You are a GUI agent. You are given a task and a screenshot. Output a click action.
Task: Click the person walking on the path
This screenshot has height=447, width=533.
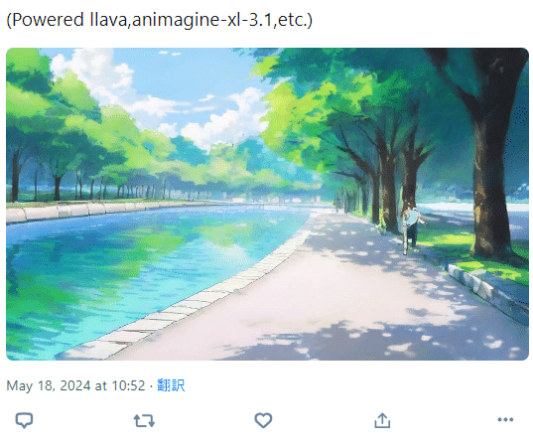coord(412,229)
